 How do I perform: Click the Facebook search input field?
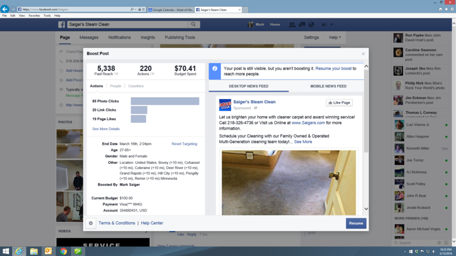click(x=128, y=24)
